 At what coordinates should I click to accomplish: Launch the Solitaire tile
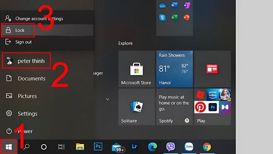click(x=136, y=107)
